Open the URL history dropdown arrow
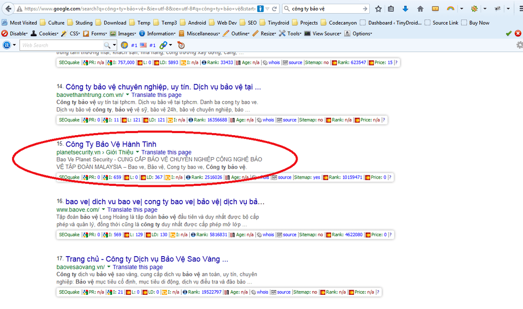Screen dimensions: 523x309 267,9
